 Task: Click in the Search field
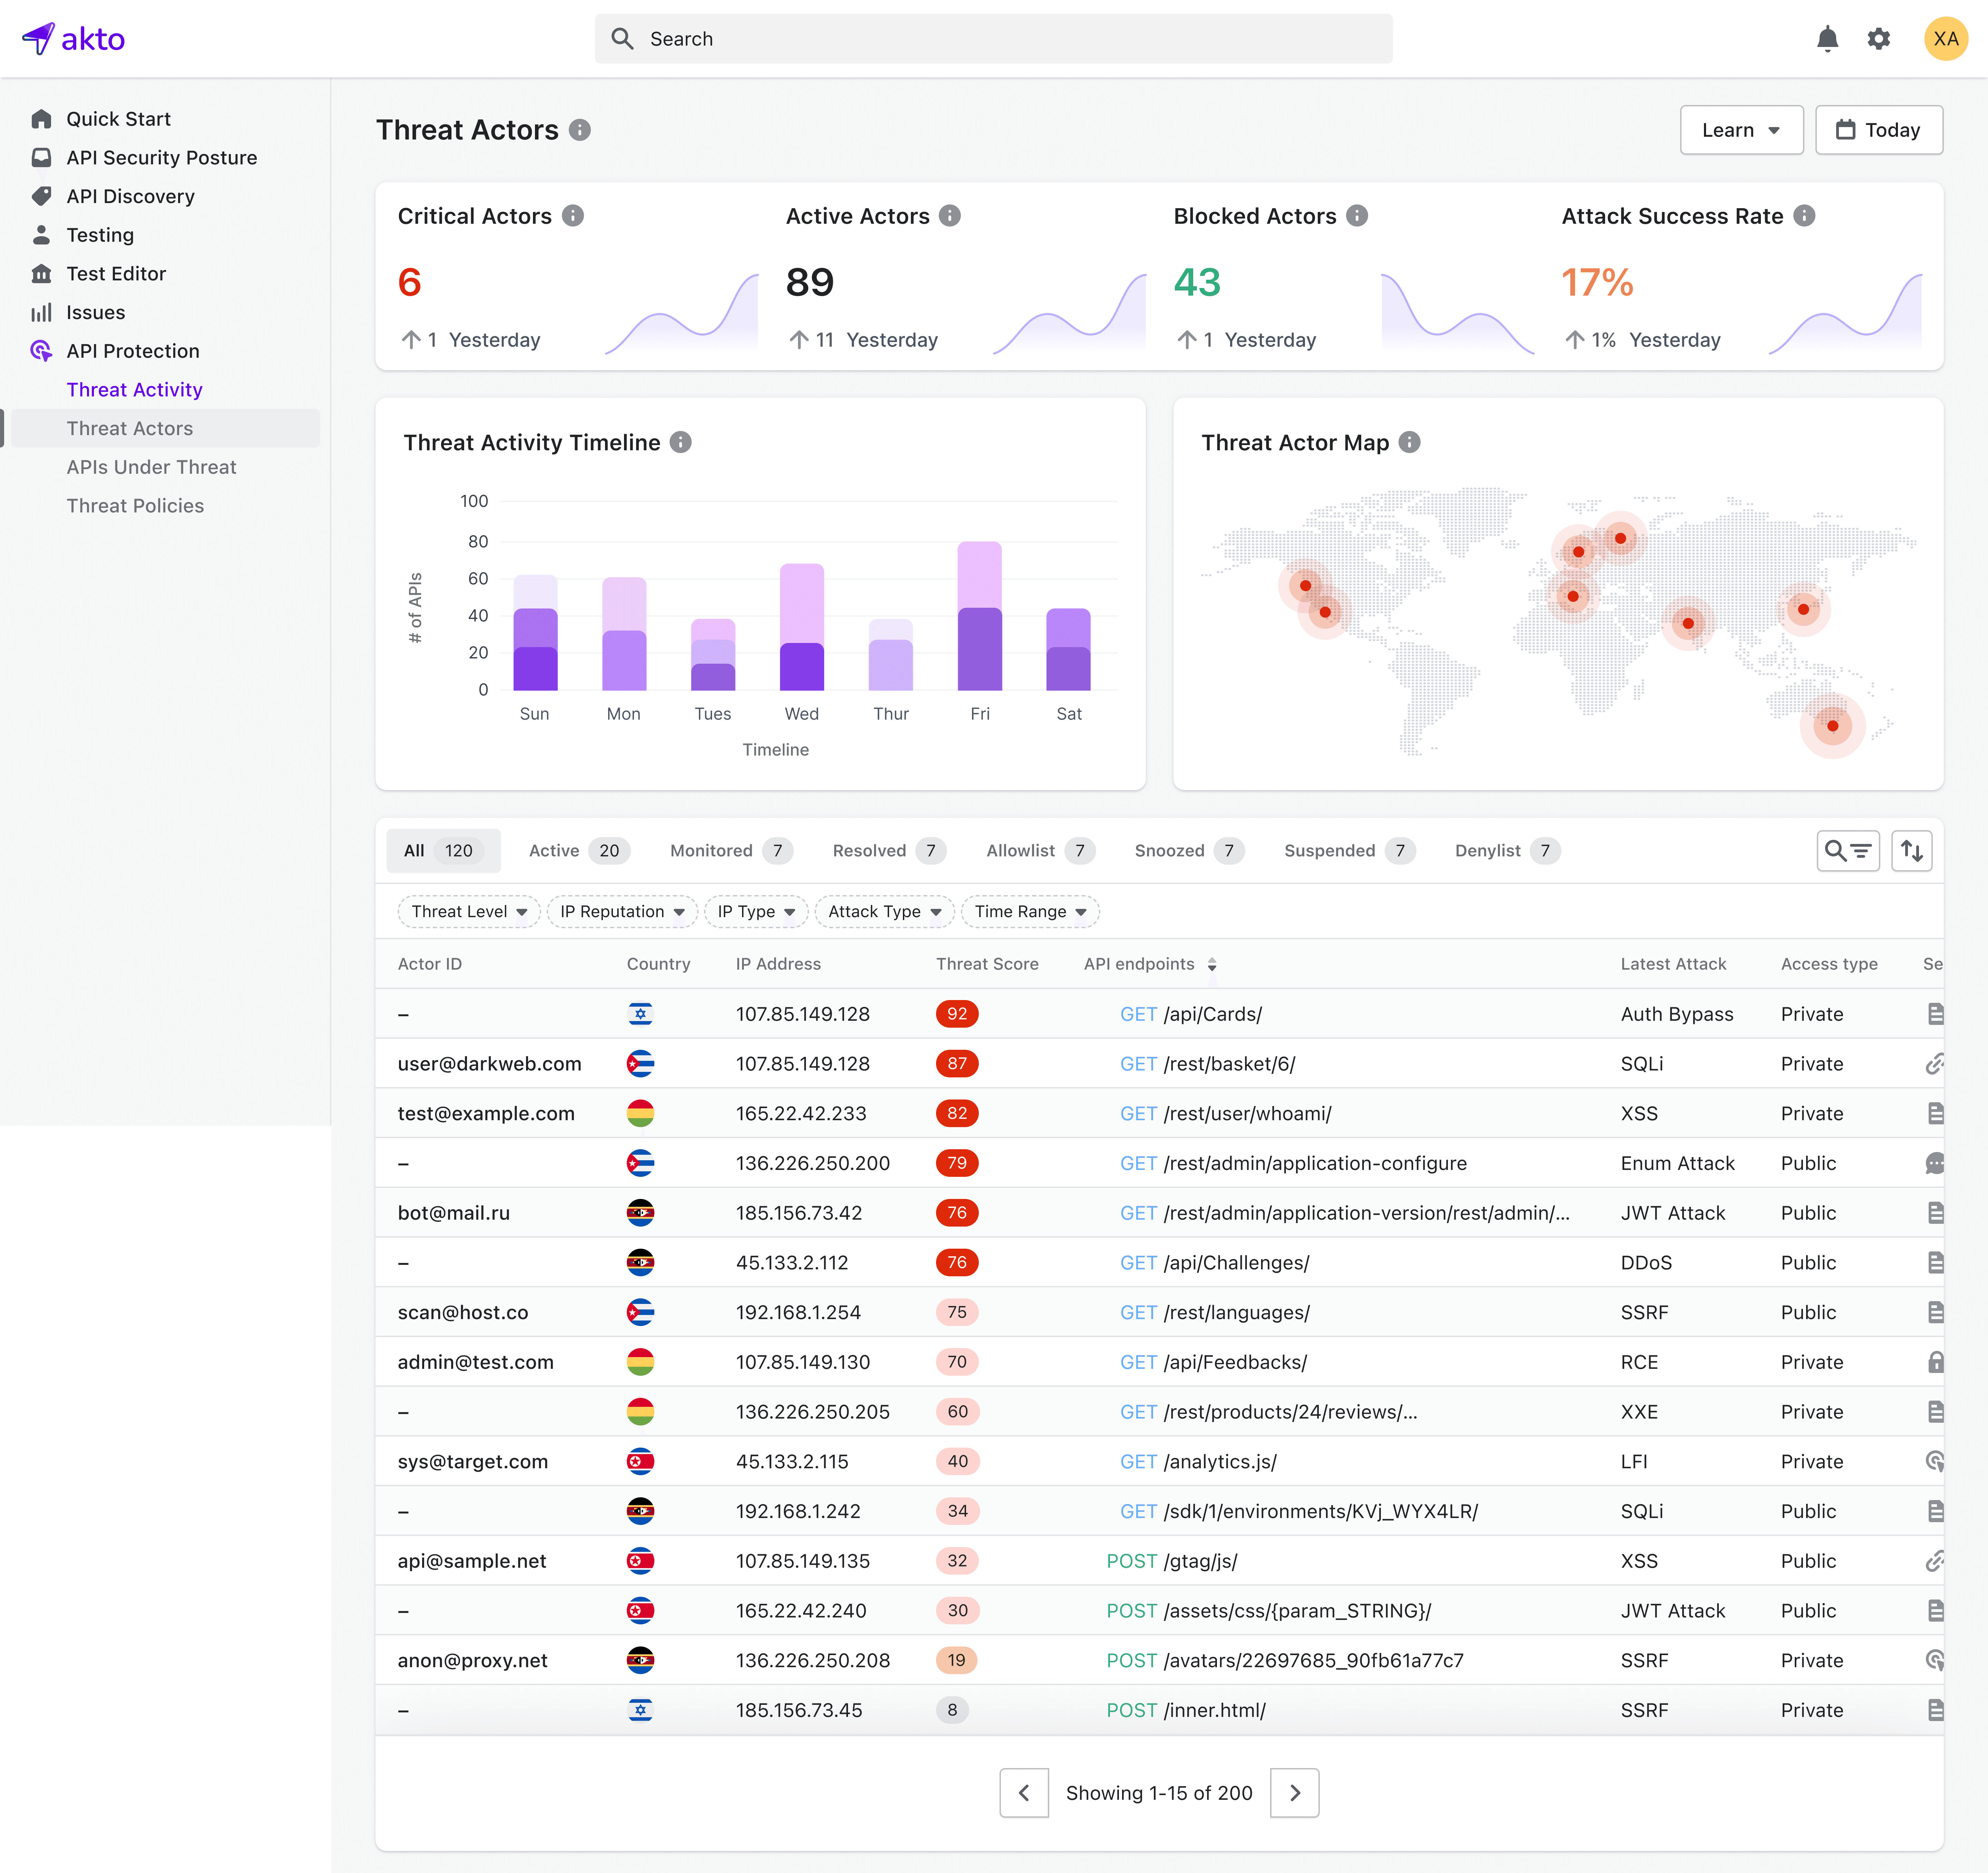pos(993,39)
